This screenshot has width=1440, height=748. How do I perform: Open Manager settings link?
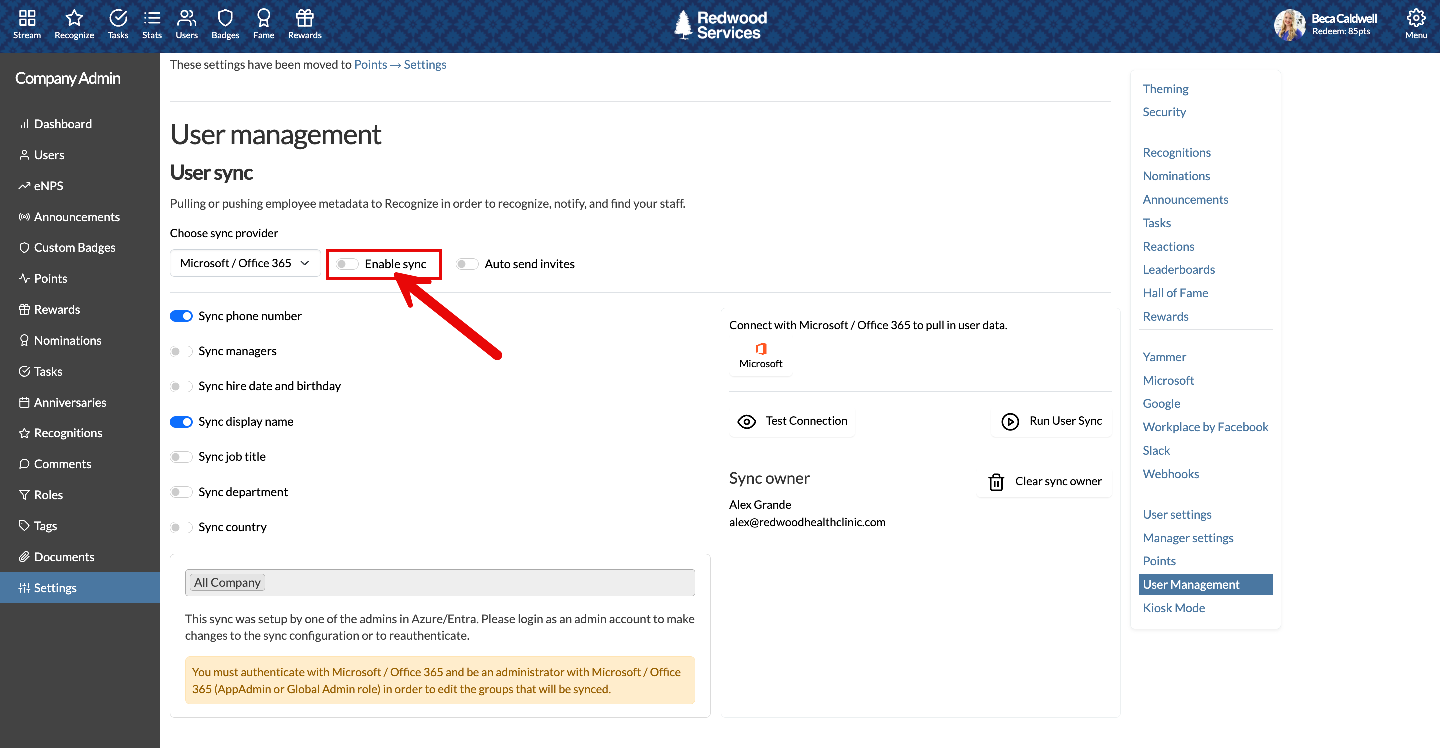point(1188,538)
